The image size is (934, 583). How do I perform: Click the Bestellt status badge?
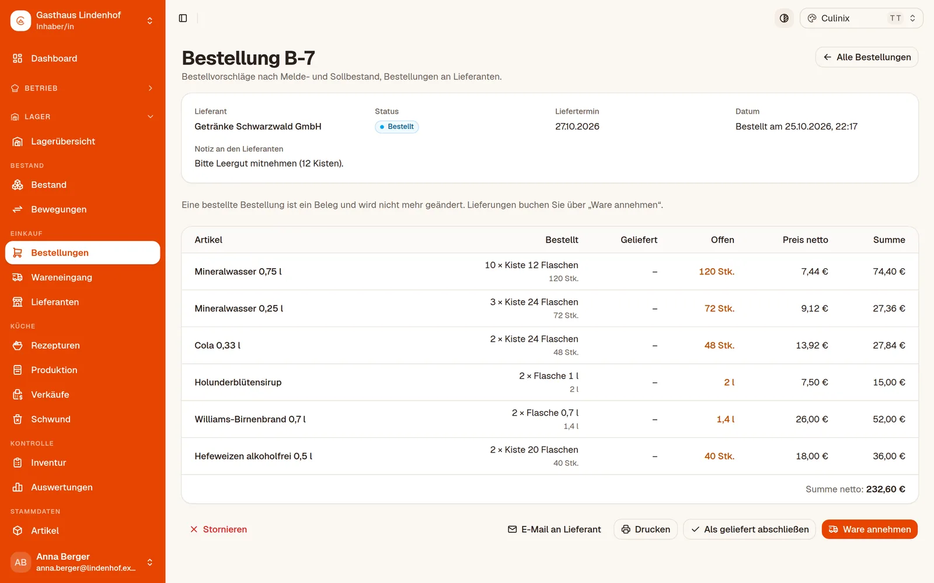pos(397,127)
